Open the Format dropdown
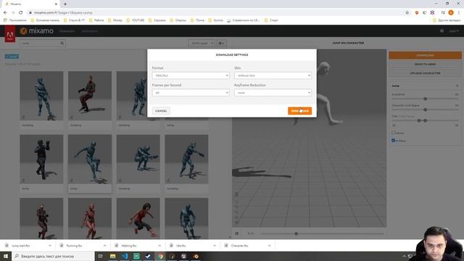Screen dimensions: 464x261 coord(191,75)
